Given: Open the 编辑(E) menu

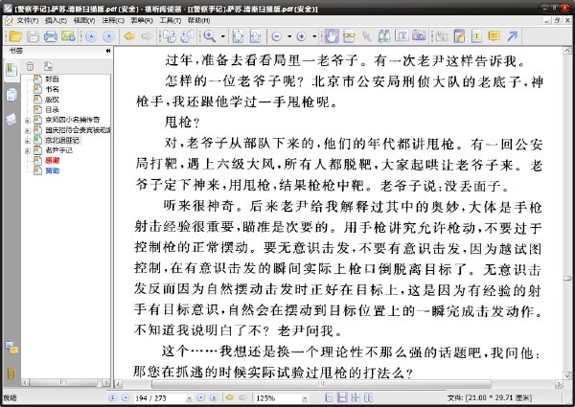Looking at the screenshot, I should (56, 20).
